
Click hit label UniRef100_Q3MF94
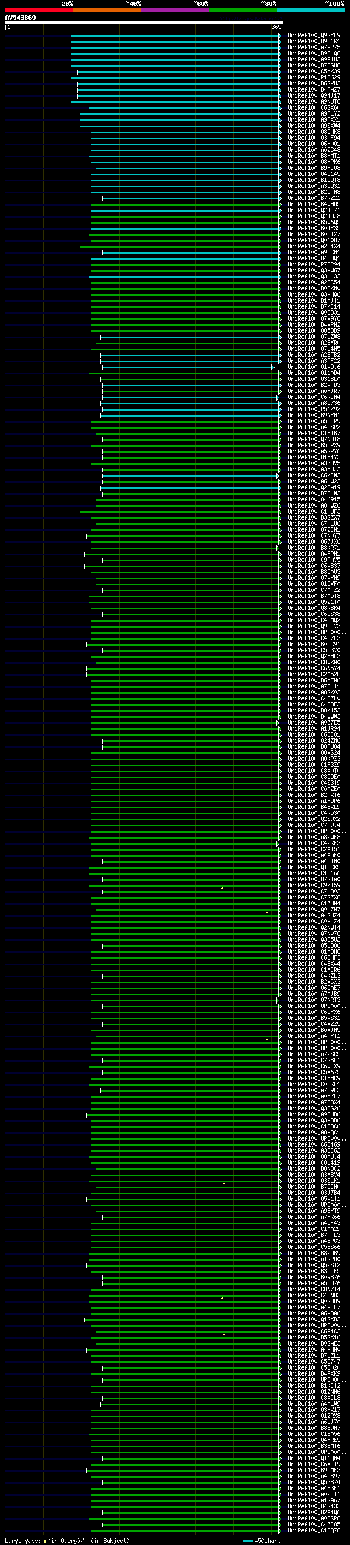click(x=314, y=138)
